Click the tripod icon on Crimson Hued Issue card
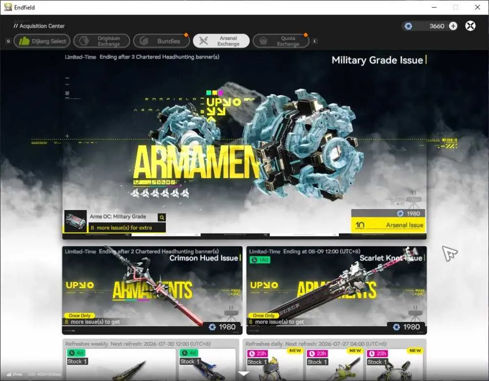The image size is (489, 381). point(231,314)
